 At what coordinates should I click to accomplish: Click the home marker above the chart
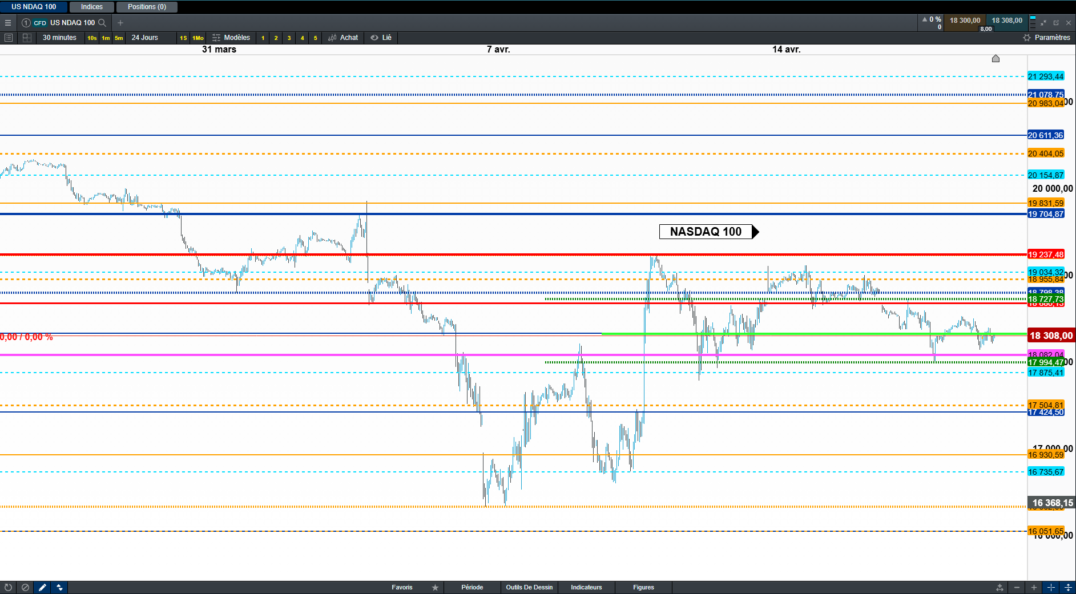[x=996, y=58]
